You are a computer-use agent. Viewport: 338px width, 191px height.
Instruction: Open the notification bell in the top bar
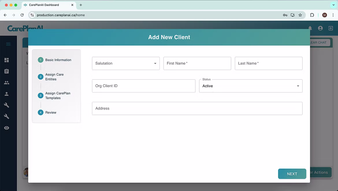pos(310,28)
